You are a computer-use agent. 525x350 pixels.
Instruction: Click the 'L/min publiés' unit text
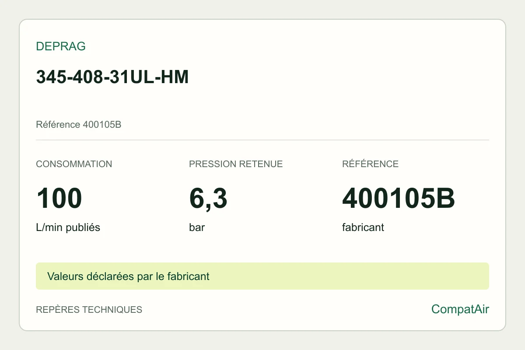point(68,227)
